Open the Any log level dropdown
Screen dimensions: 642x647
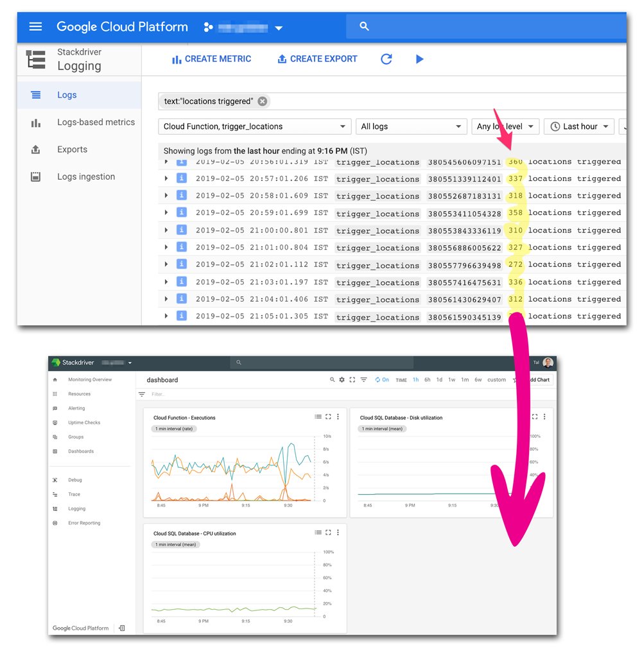(x=505, y=126)
